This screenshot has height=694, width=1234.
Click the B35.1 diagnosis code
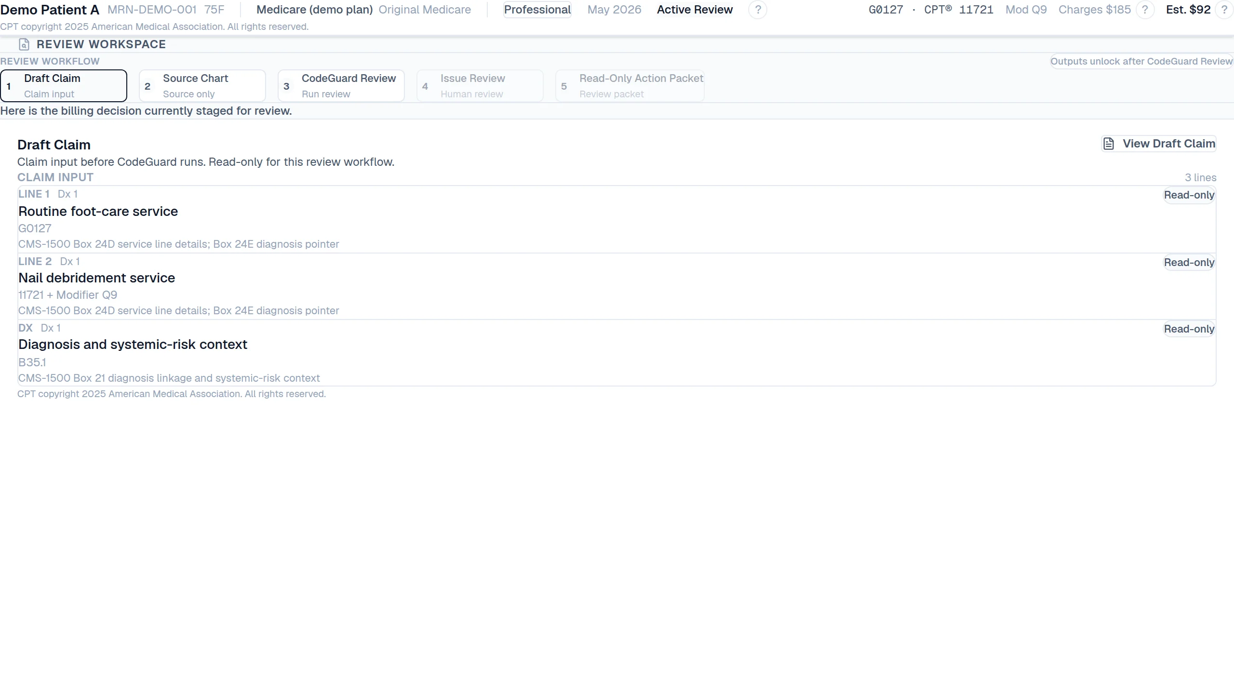coord(32,362)
